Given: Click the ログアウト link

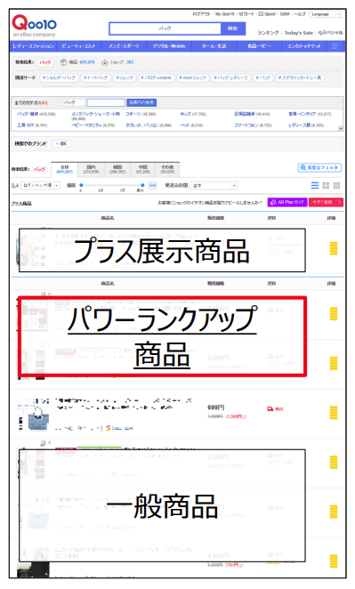Looking at the screenshot, I should [x=201, y=14].
